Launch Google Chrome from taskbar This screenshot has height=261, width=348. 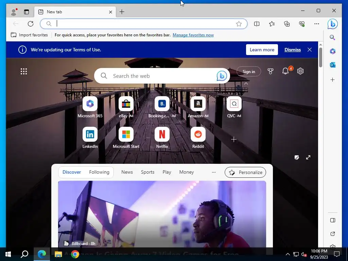pyautogui.click(x=75, y=254)
